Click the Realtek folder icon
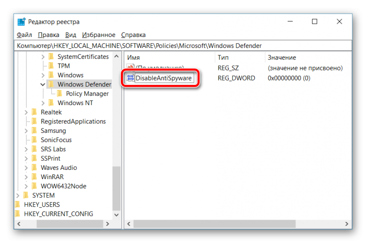366x243 pixels. [x=34, y=112]
